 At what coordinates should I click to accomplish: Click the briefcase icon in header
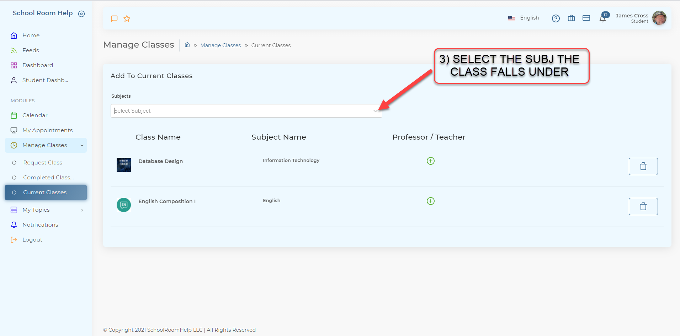click(571, 18)
